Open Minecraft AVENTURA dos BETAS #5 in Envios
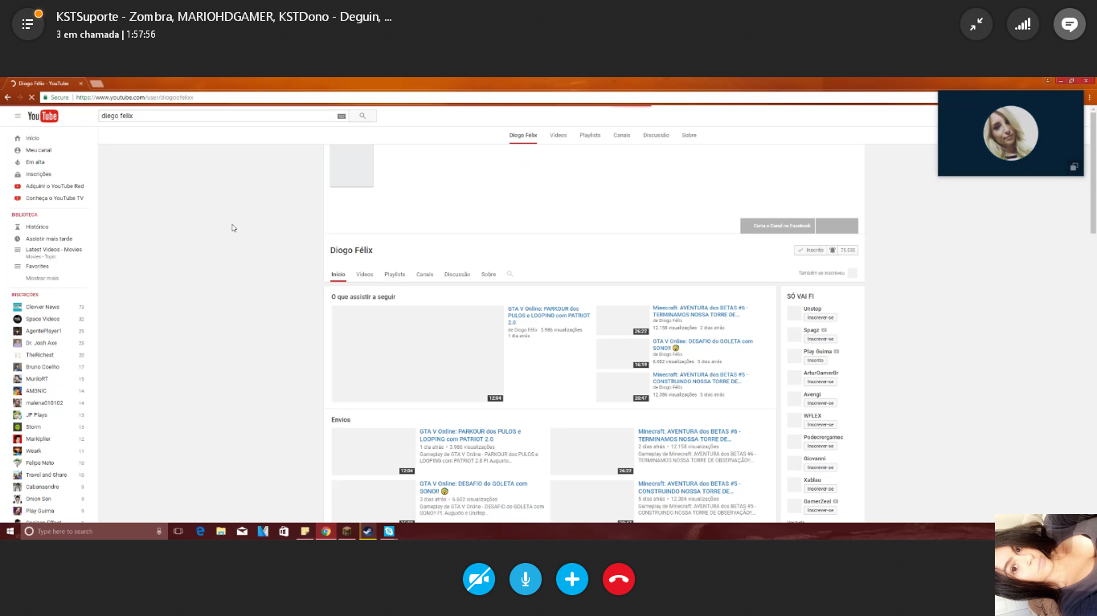The width and height of the screenshot is (1097, 616). (690, 487)
